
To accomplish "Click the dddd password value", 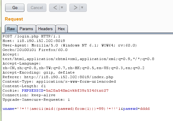I will click(x=145, y=109).
